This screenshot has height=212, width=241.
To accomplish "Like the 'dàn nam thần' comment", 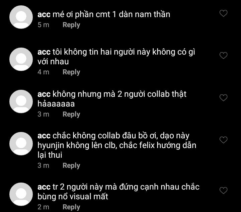I will [223, 13].
